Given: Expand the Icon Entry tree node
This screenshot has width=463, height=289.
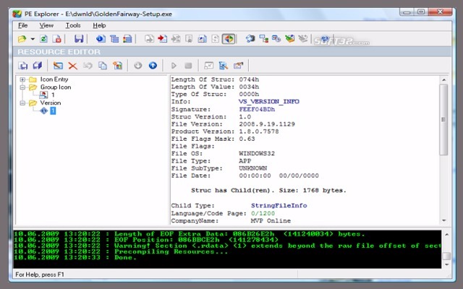Looking at the screenshot, I should point(23,79).
